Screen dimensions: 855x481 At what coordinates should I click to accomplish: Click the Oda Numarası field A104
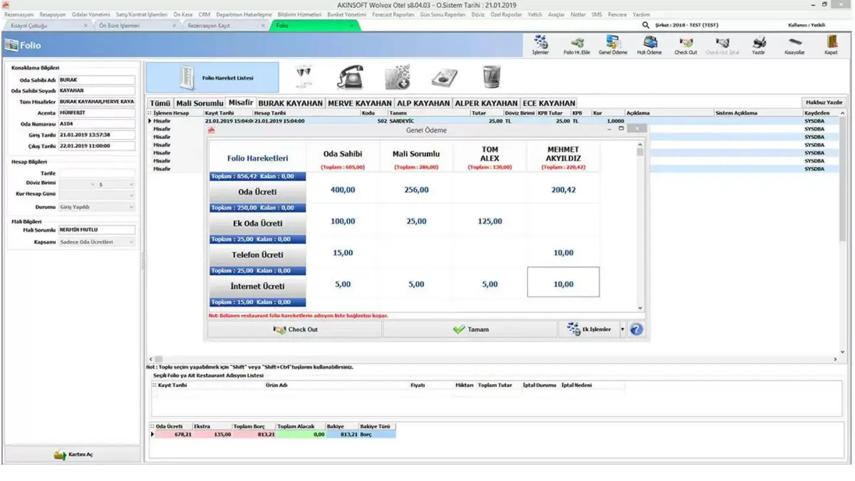tap(97, 124)
